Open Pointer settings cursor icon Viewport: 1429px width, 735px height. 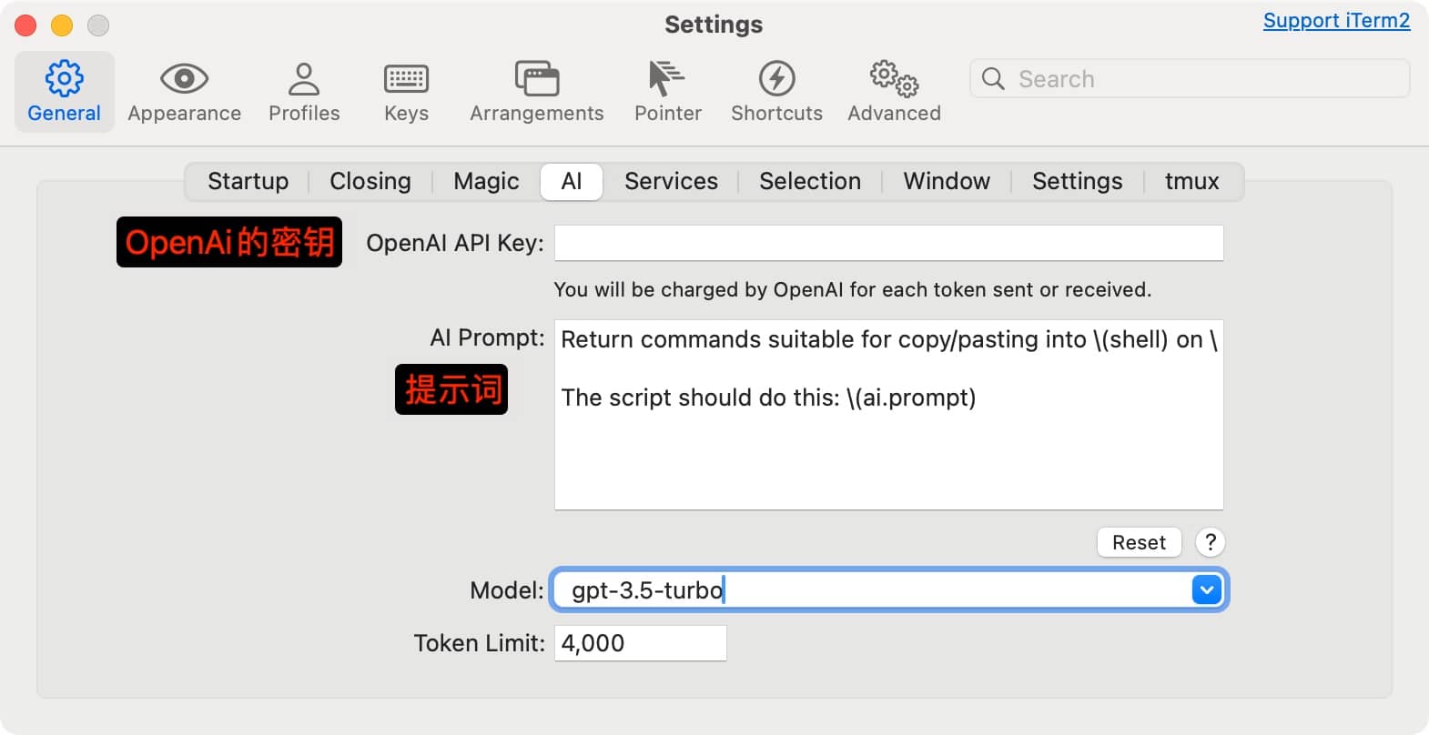(667, 79)
